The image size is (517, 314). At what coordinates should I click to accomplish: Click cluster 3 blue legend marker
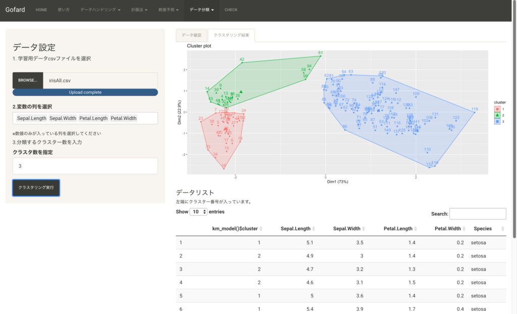tap(498, 121)
